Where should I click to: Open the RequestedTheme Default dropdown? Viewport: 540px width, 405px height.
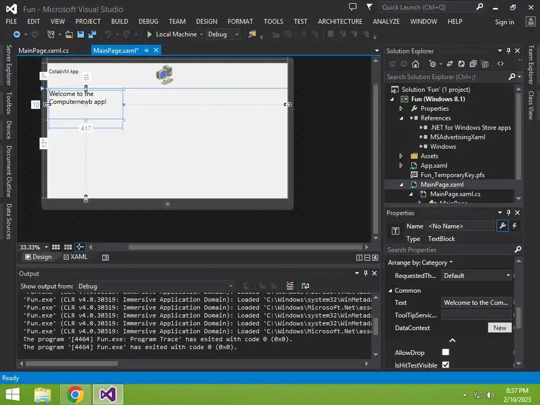tap(477, 275)
